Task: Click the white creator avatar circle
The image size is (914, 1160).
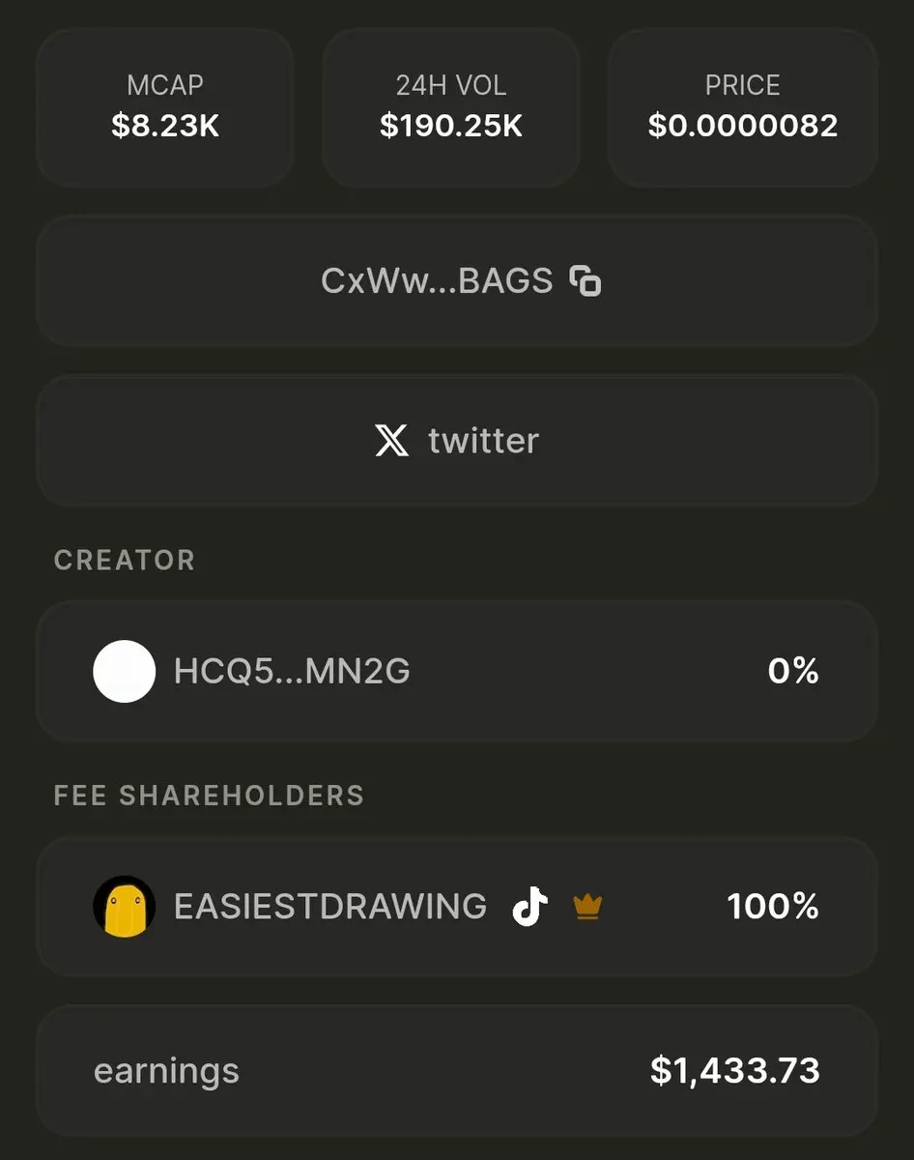Action: pos(125,671)
